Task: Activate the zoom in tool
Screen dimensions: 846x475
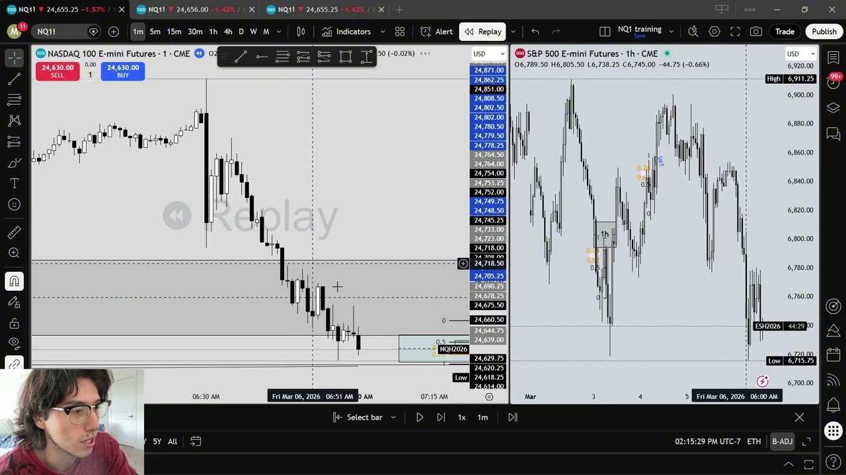Action: (x=14, y=253)
